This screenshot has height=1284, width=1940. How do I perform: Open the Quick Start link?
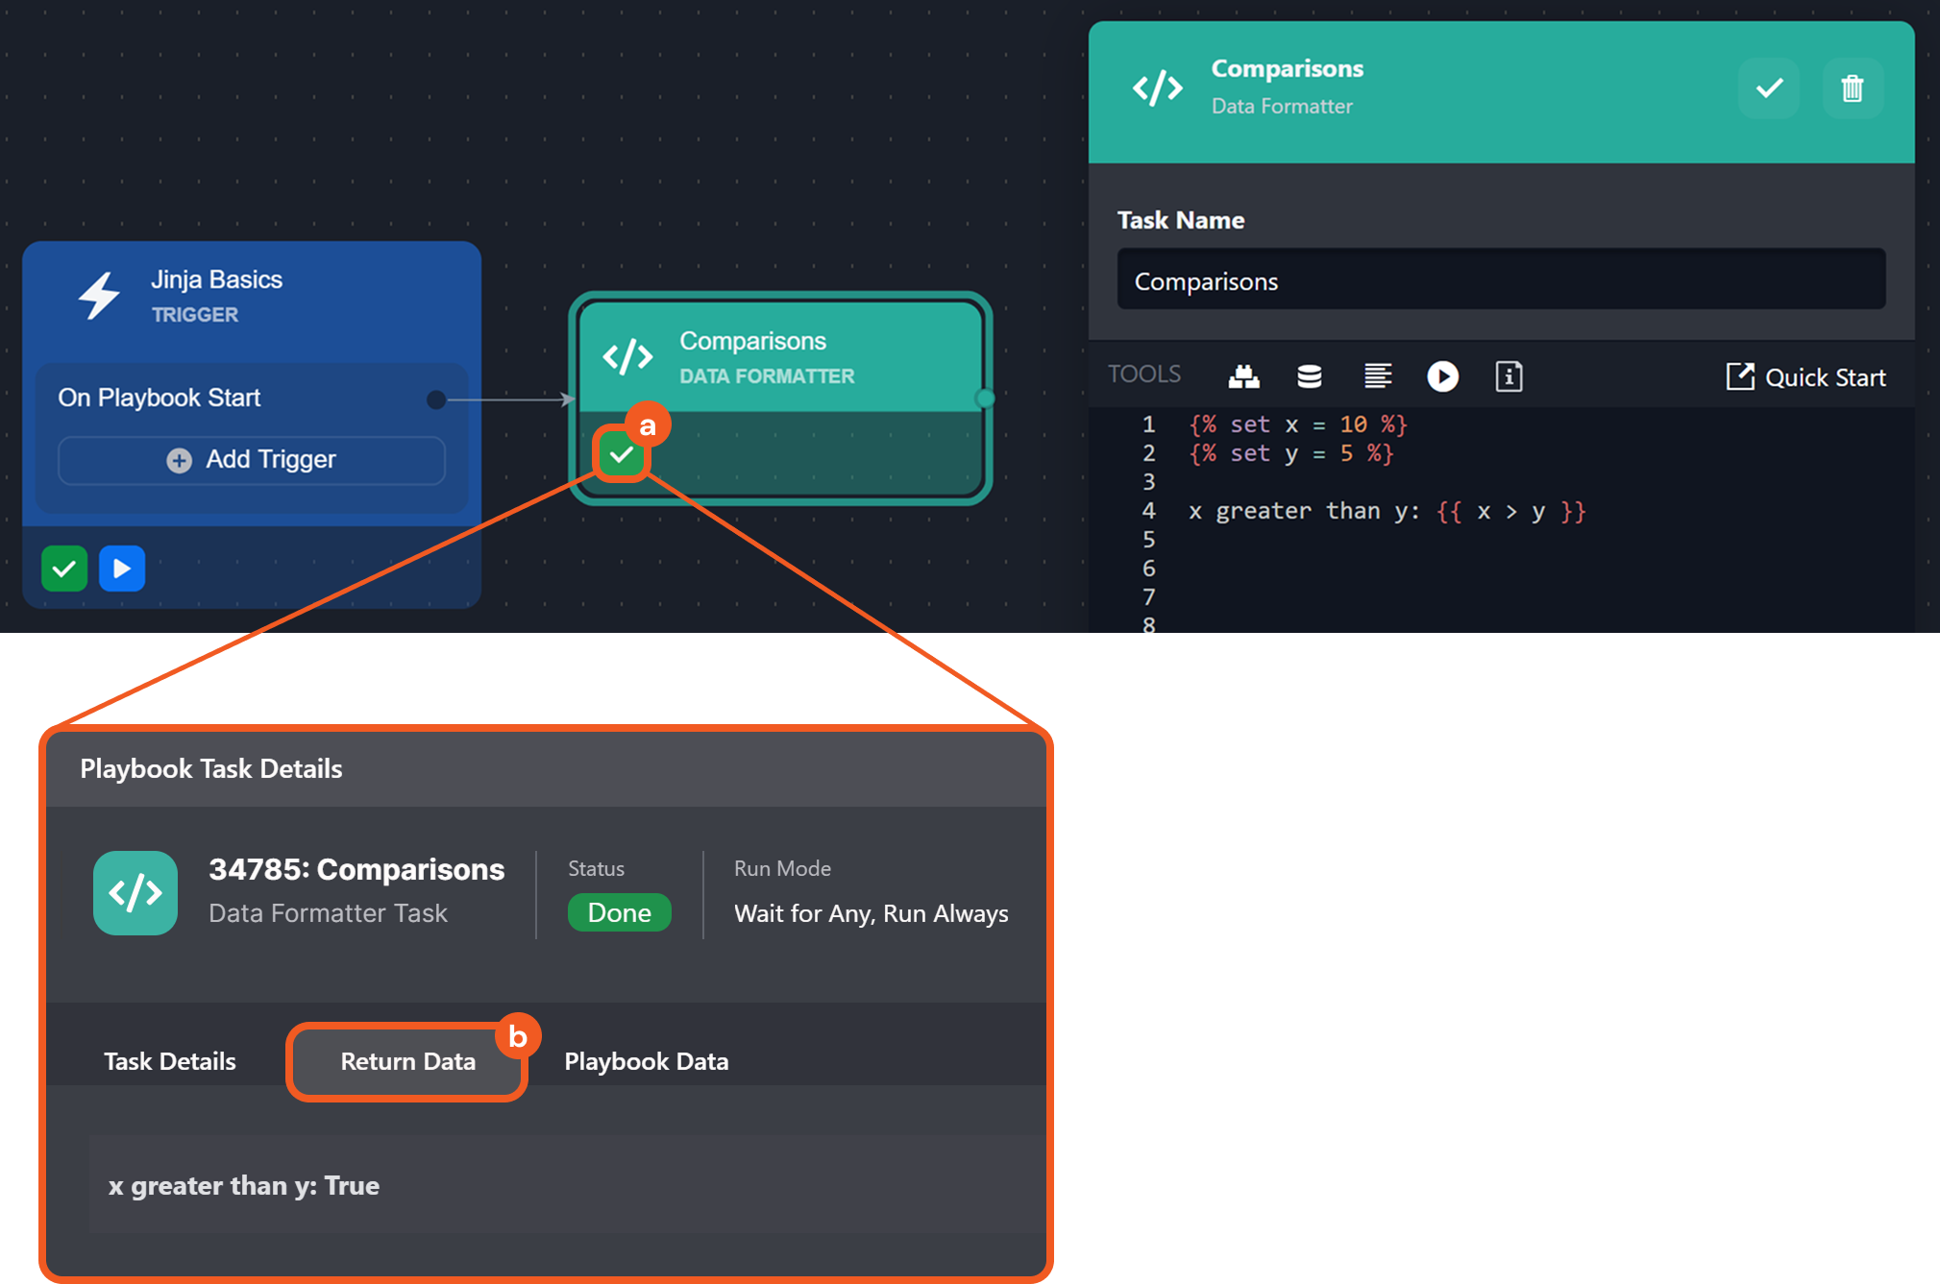(1805, 377)
